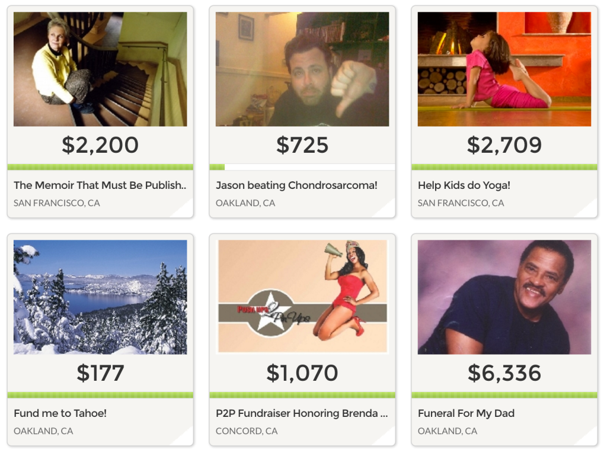Click the "Help Kids do Yoga!" title
607x453 pixels.
[464, 185]
